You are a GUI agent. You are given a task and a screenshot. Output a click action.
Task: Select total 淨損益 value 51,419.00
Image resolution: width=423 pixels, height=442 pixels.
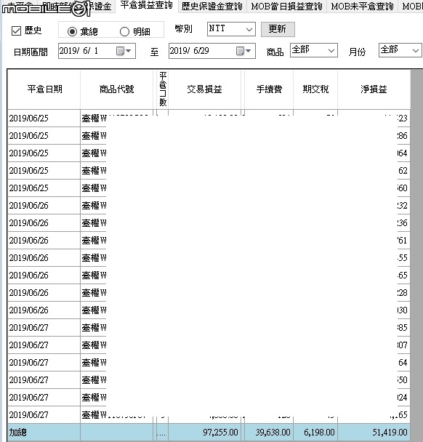click(390, 432)
